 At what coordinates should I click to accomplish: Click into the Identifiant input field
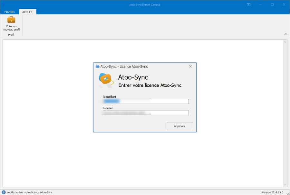(146, 102)
